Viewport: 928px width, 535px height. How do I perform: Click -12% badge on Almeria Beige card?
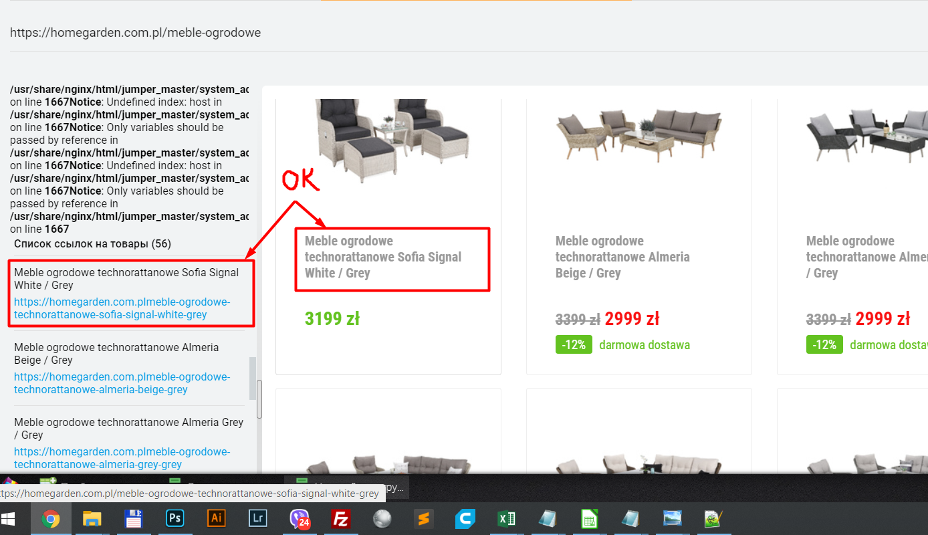pos(574,345)
